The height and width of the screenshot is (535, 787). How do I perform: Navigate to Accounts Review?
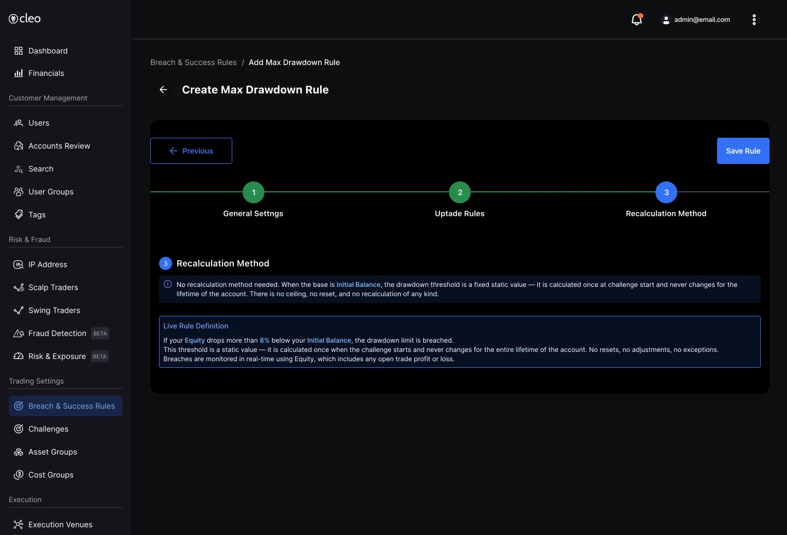click(x=66, y=146)
